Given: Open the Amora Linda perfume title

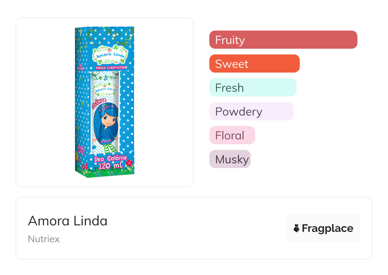Looking at the screenshot, I should point(68,221).
